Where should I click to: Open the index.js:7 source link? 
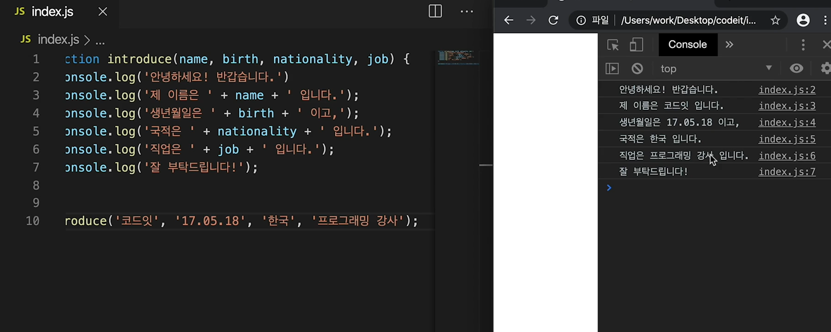(x=787, y=172)
